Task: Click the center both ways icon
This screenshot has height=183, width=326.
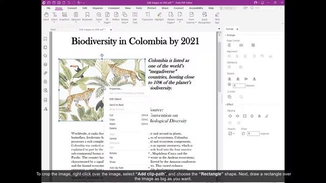Action: 253,45
